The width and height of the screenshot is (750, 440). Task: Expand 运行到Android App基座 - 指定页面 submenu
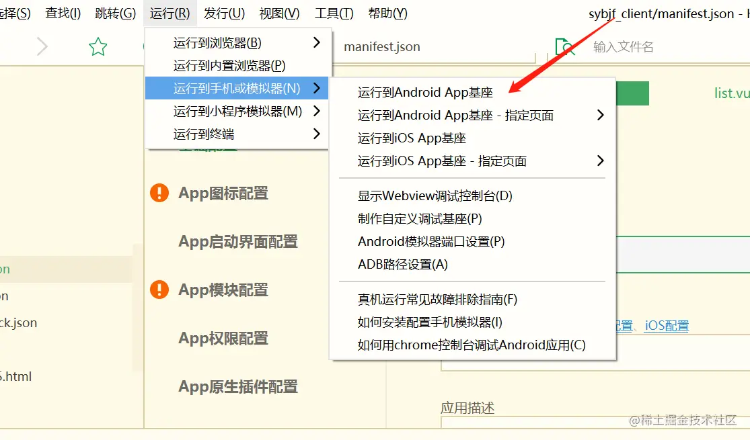[473, 115]
